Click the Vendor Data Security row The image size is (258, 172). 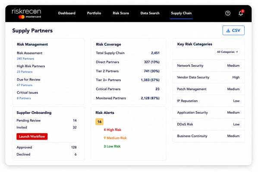[x=208, y=77]
